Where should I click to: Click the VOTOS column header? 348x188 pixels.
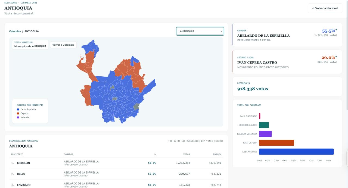pos(187,154)
